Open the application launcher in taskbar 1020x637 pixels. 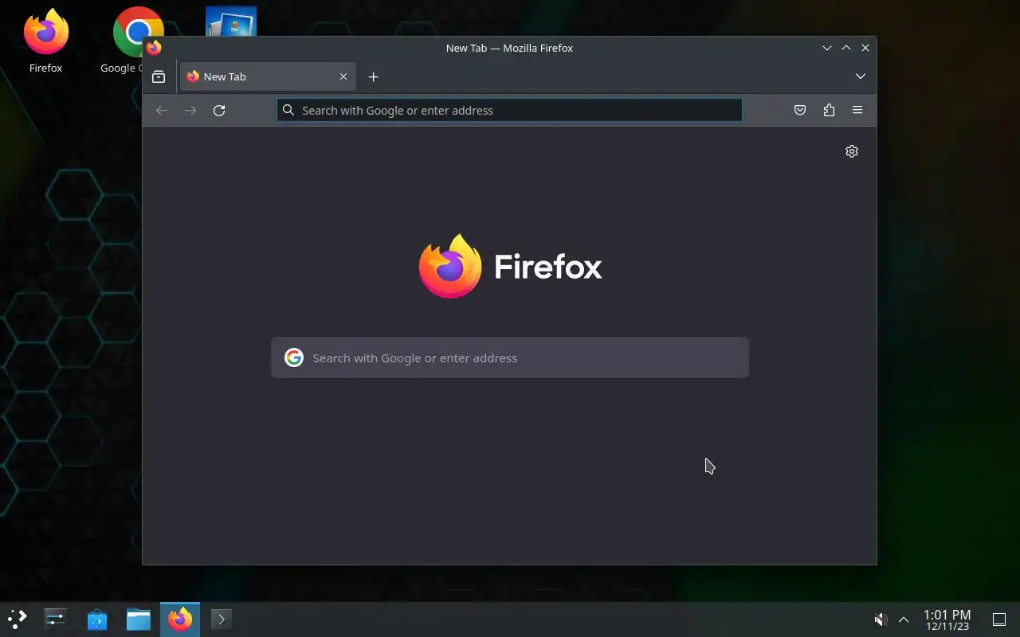click(x=18, y=619)
